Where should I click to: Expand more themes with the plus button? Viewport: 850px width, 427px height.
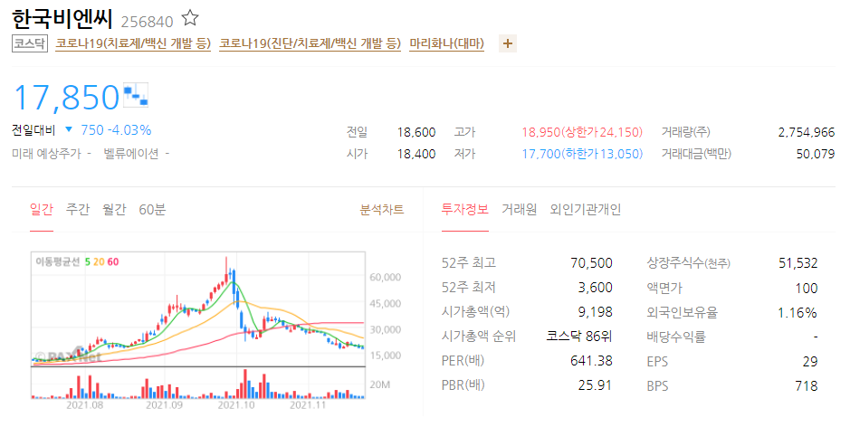[x=508, y=44]
